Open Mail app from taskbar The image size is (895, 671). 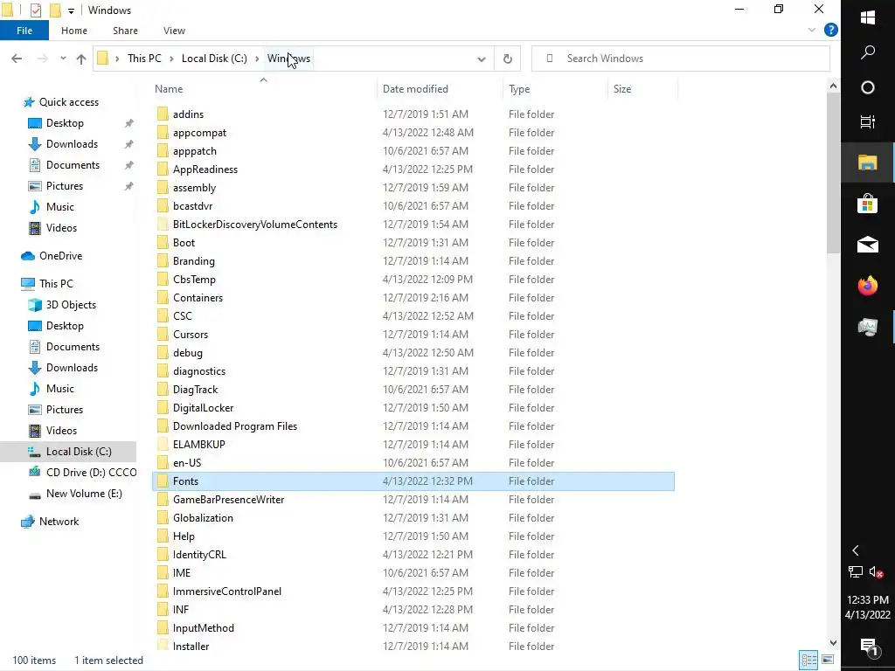point(868,245)
